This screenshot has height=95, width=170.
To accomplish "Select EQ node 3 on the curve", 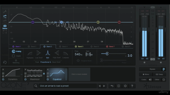I will pos(61,22).
